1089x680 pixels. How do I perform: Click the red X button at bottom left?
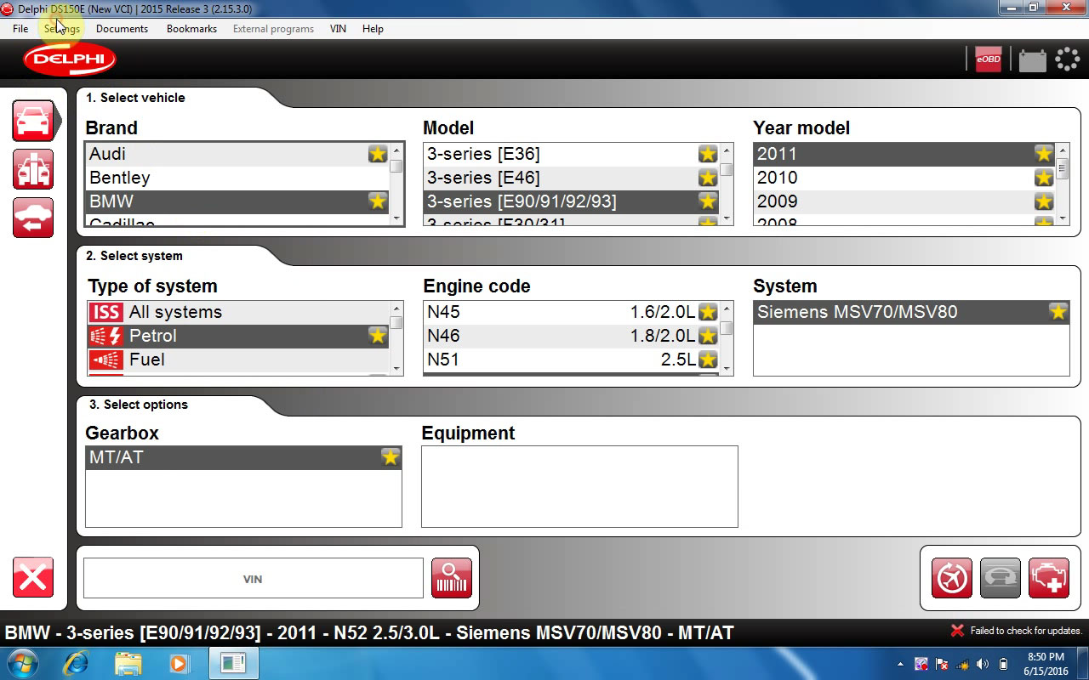(33, 577)
